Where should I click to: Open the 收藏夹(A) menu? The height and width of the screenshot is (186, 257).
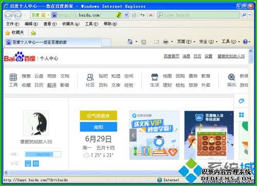pos(71,24)
